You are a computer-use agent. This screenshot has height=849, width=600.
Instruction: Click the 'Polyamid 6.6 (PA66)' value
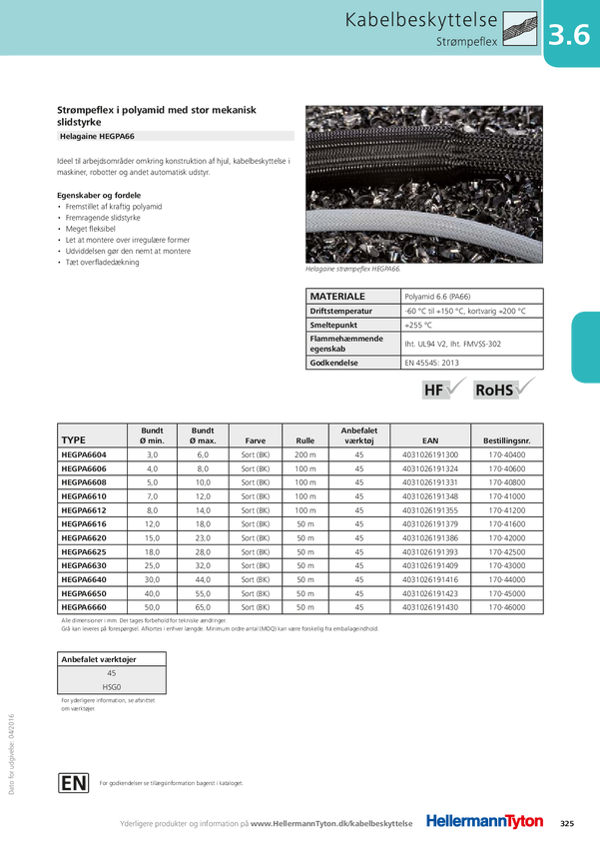[x=437, y=297]
